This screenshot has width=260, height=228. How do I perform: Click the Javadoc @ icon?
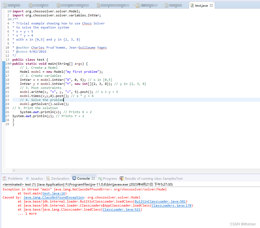tap(27, 178)
